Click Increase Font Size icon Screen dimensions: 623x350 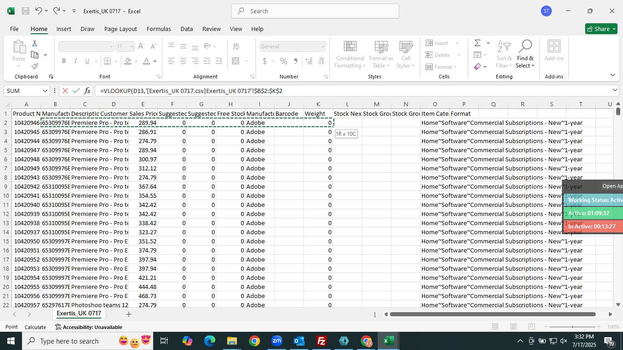click(141, 46)
